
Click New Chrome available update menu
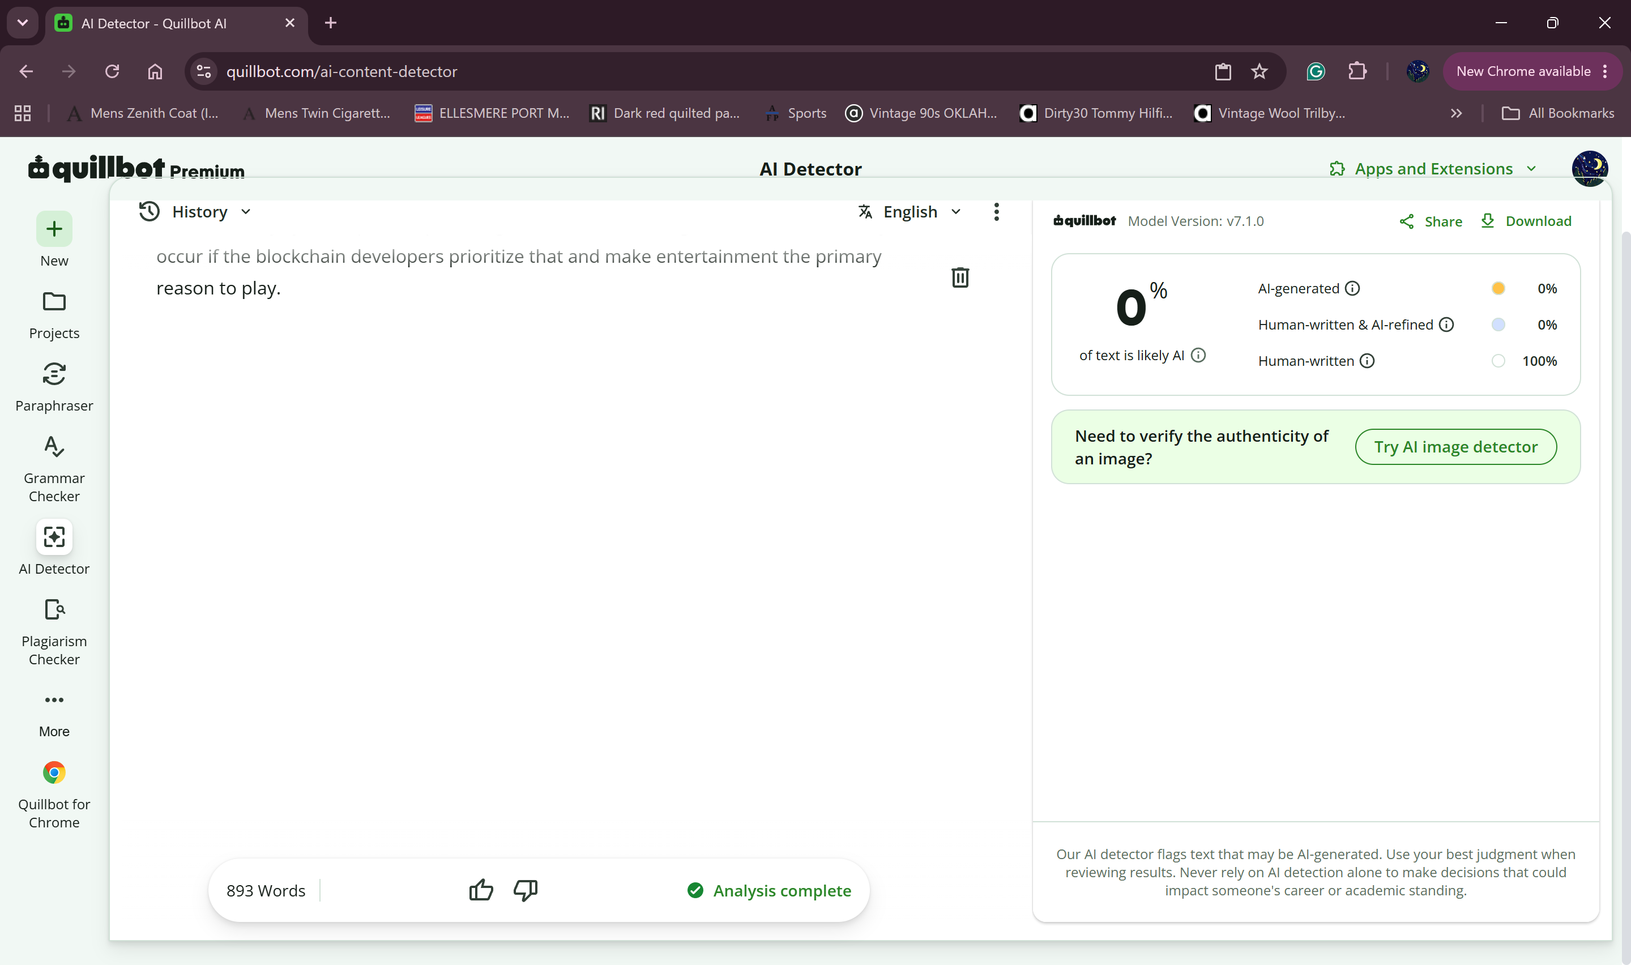pyautogui.click(x=1532, y=71)
